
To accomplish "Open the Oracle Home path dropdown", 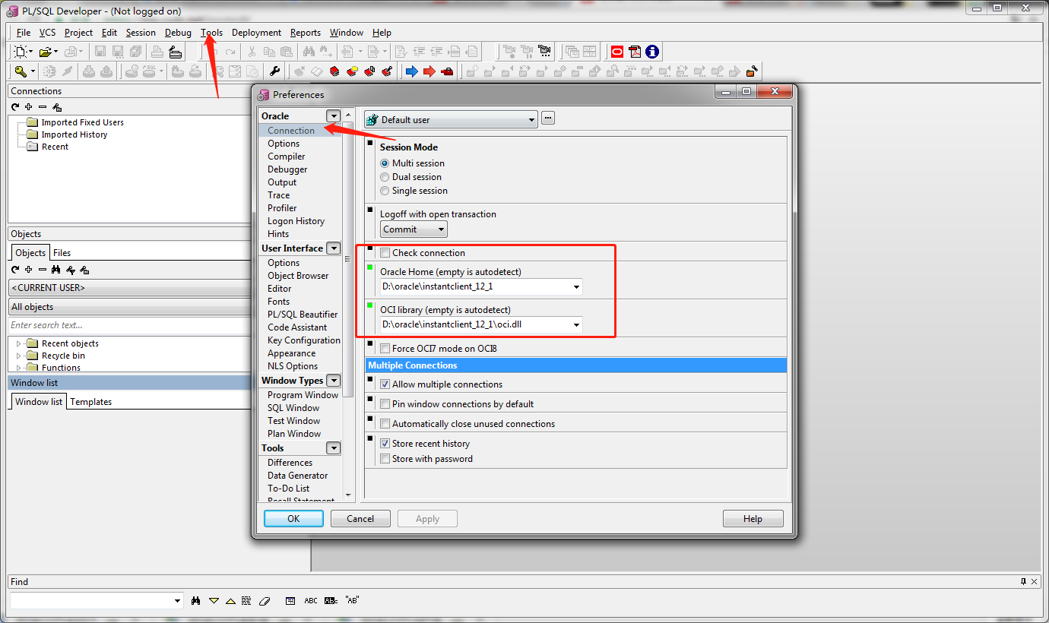I will tap(577, 287).
